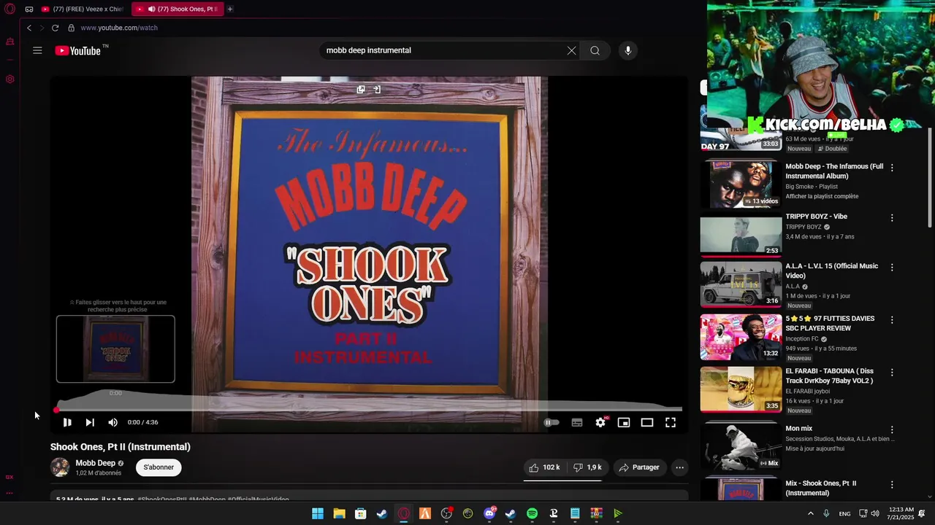
Task: Open ENG language switcher in tray
Action: [x=844, y=513]
